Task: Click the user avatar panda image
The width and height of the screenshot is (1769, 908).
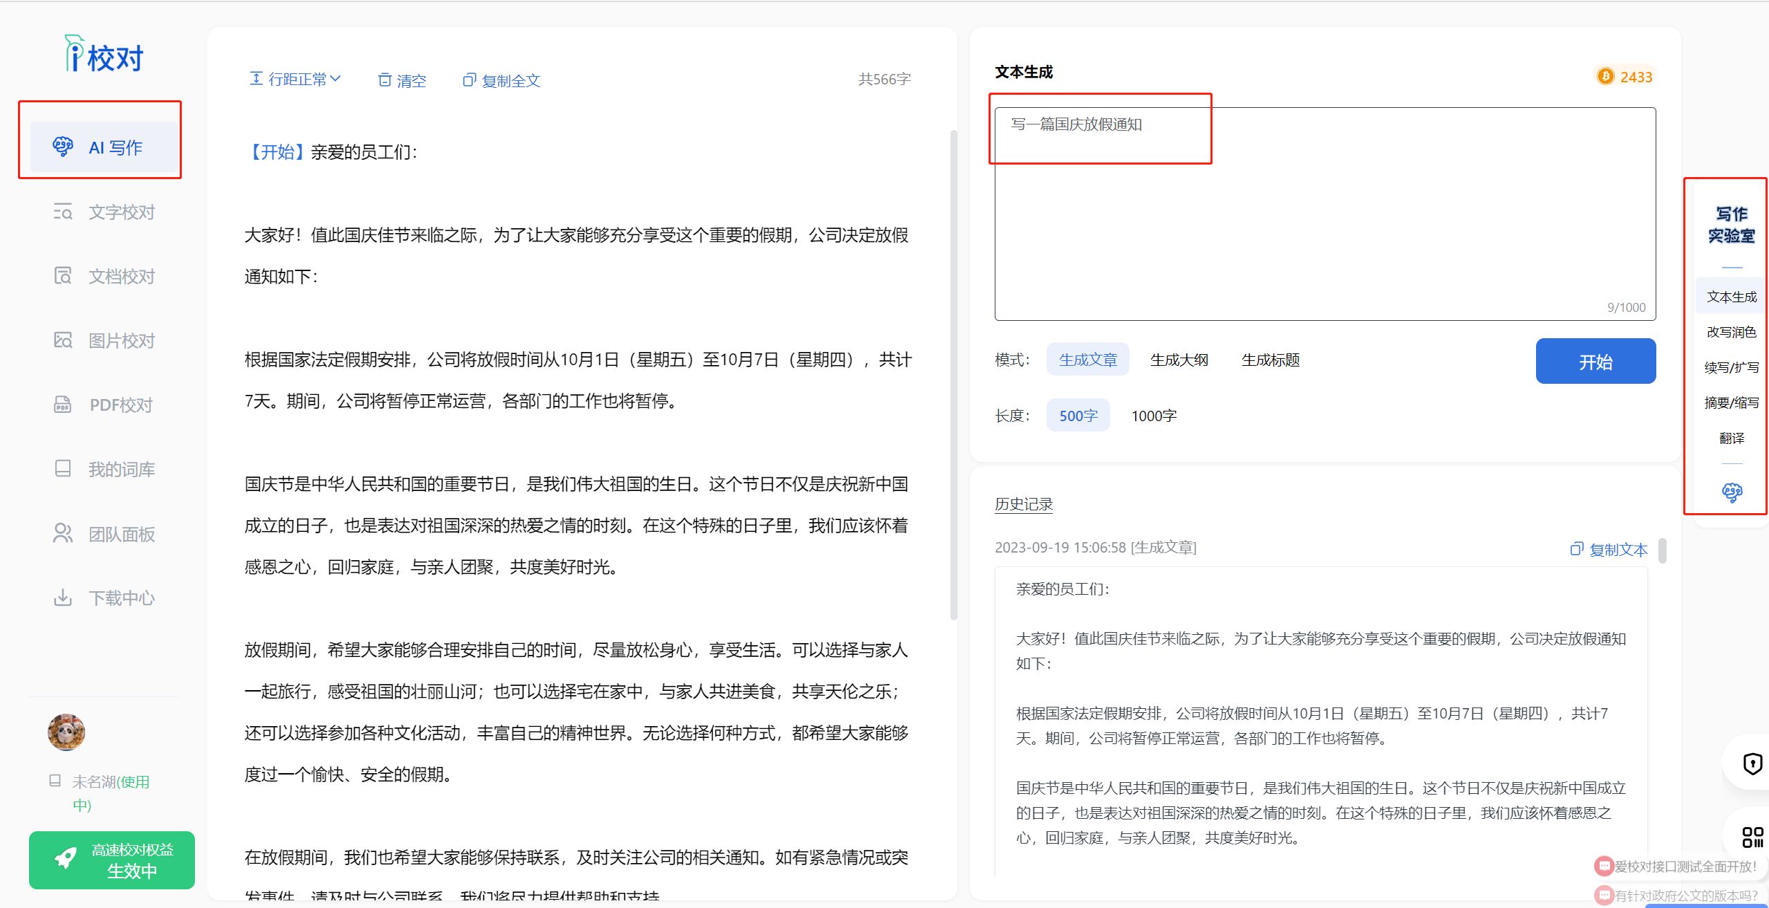Action: (x=66, y=732)
